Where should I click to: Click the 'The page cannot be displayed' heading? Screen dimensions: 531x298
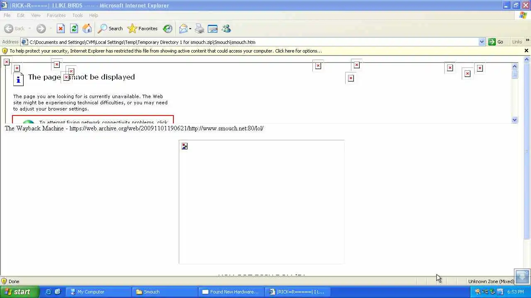[81, 77]
